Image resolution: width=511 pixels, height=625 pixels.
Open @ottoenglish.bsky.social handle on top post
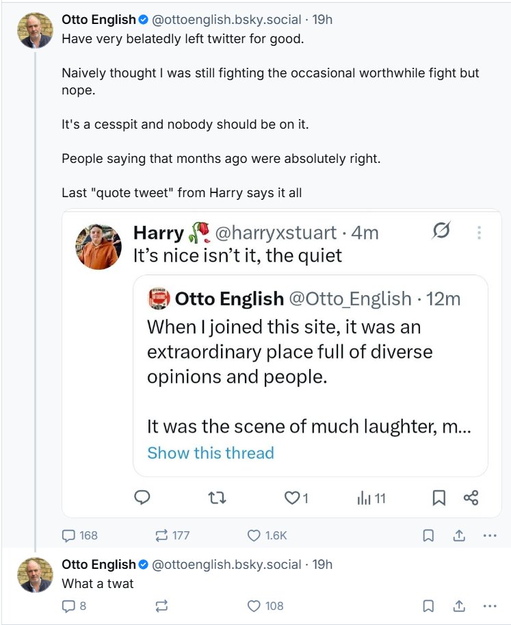tap(226, 20)
